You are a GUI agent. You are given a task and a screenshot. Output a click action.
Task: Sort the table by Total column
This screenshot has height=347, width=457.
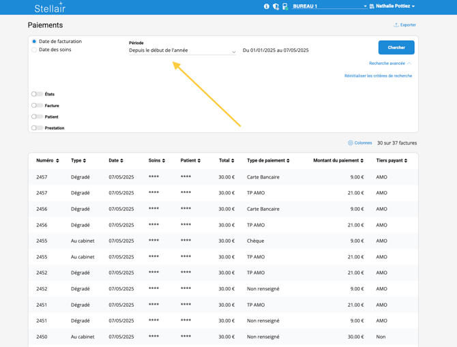[x=226, y=161]
